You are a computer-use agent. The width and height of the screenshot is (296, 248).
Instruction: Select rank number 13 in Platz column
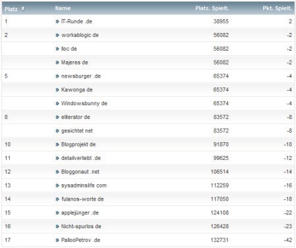pos(8,186)
